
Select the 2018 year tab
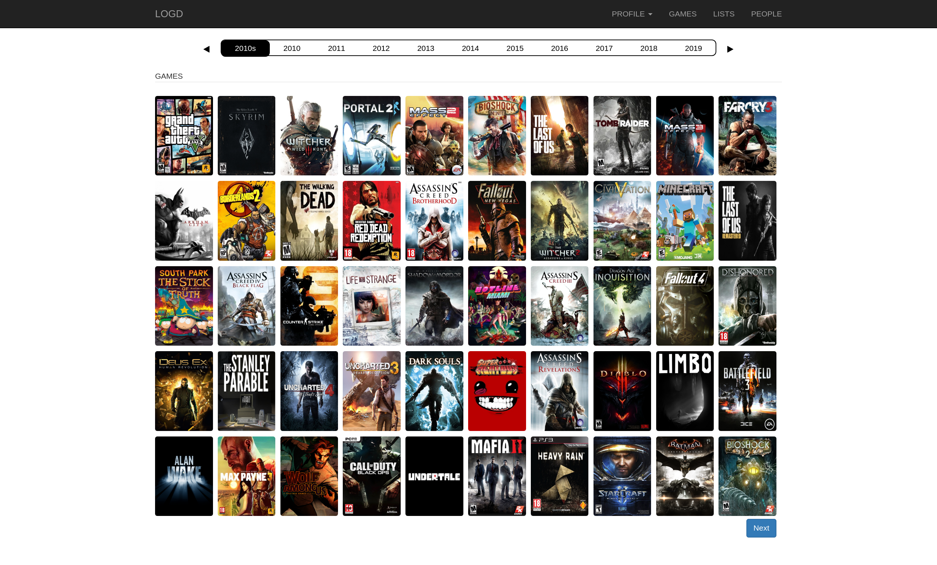click(x=649, y=48)
